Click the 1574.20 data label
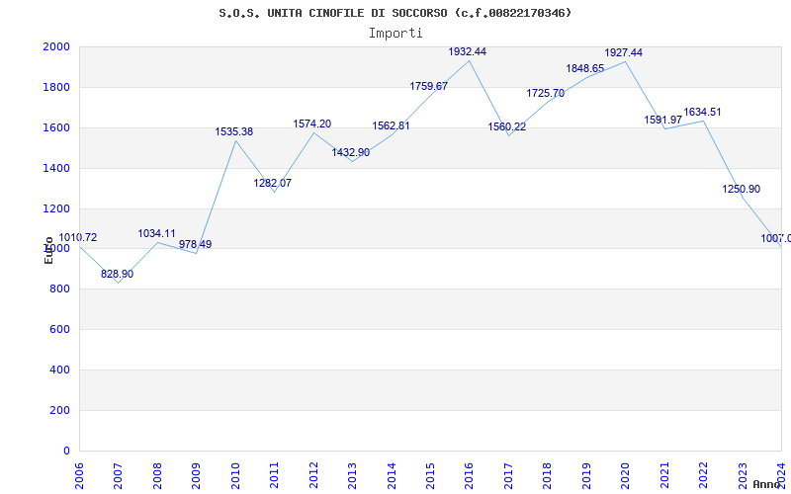 tap(312, 124)
